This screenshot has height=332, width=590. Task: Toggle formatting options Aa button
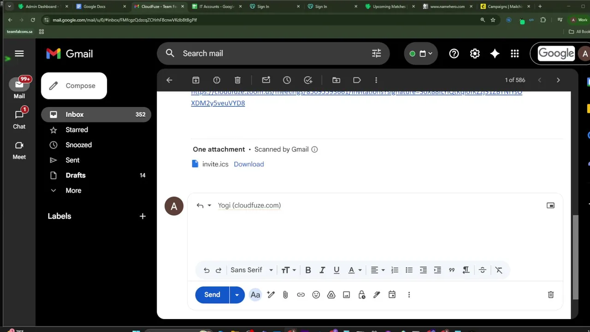[x=255, y=295]
